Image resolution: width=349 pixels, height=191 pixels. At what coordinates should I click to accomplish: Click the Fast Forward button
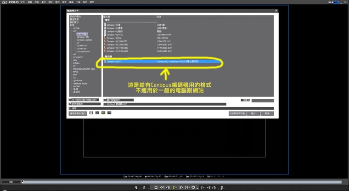click(187, 188)
